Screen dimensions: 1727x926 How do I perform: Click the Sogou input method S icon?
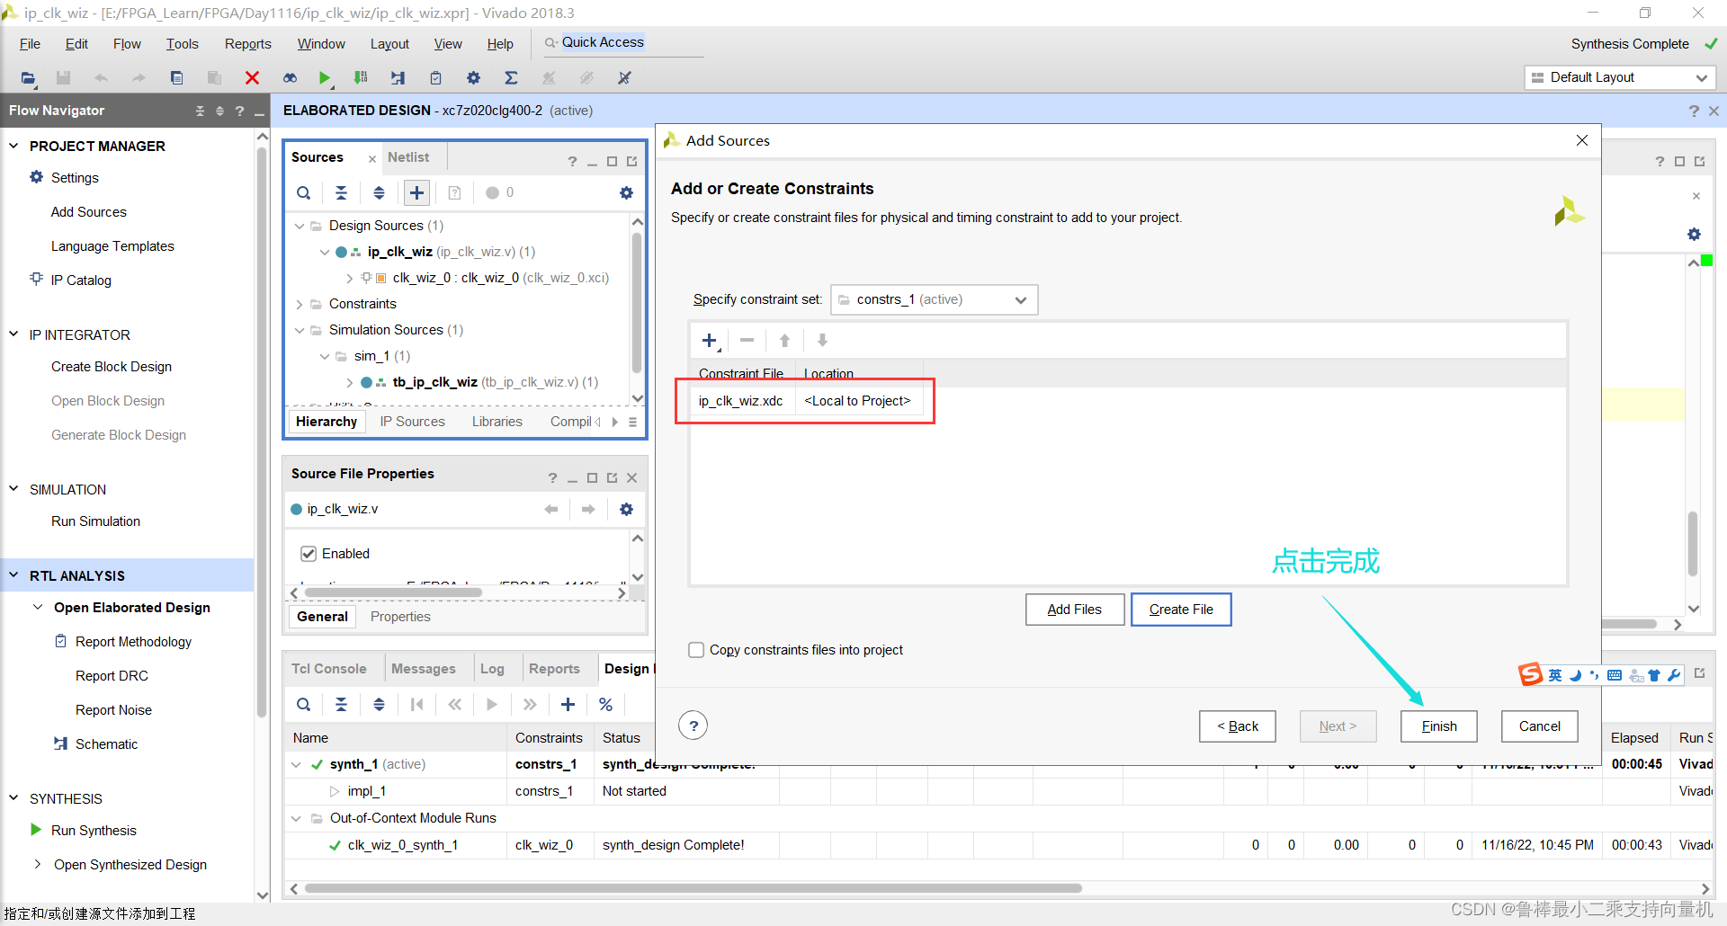pos(1530,674)
